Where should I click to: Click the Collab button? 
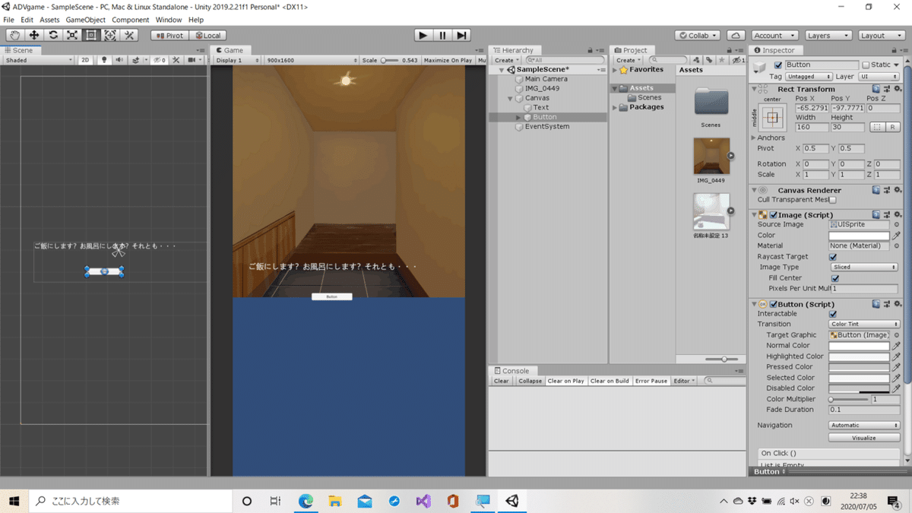698,35
